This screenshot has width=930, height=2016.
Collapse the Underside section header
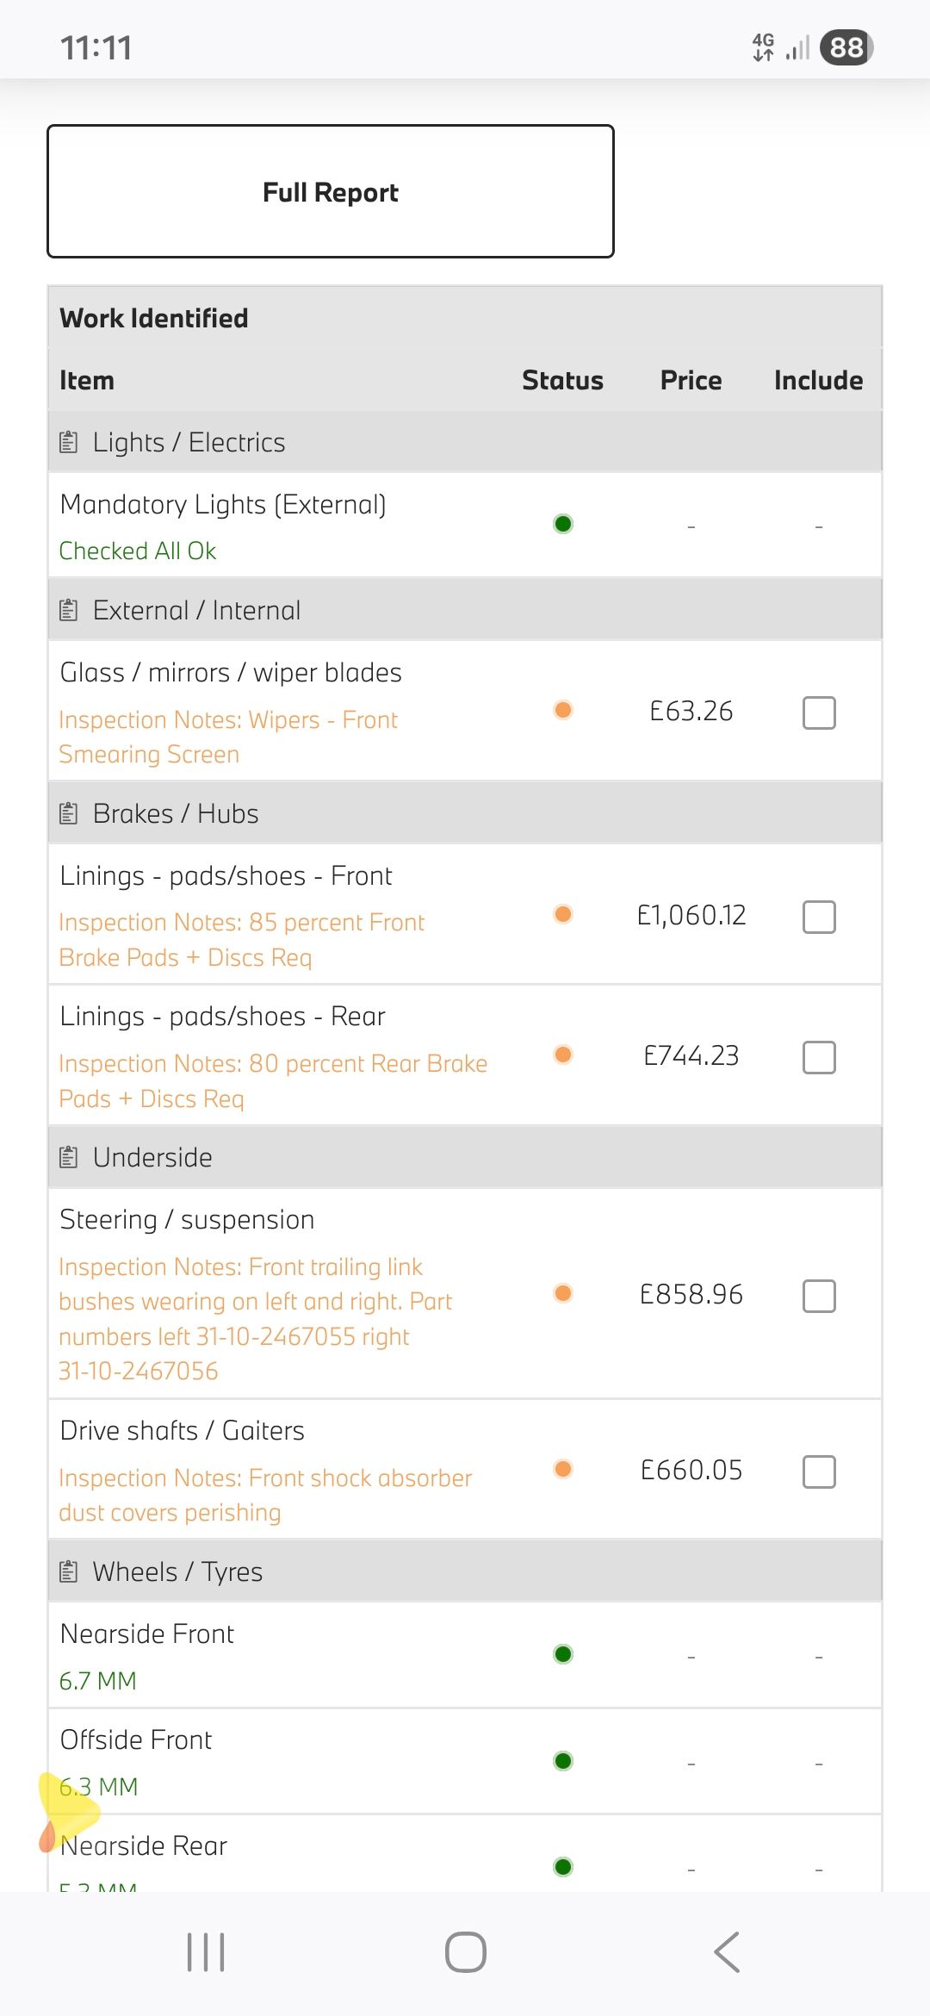pos(465,1157)
